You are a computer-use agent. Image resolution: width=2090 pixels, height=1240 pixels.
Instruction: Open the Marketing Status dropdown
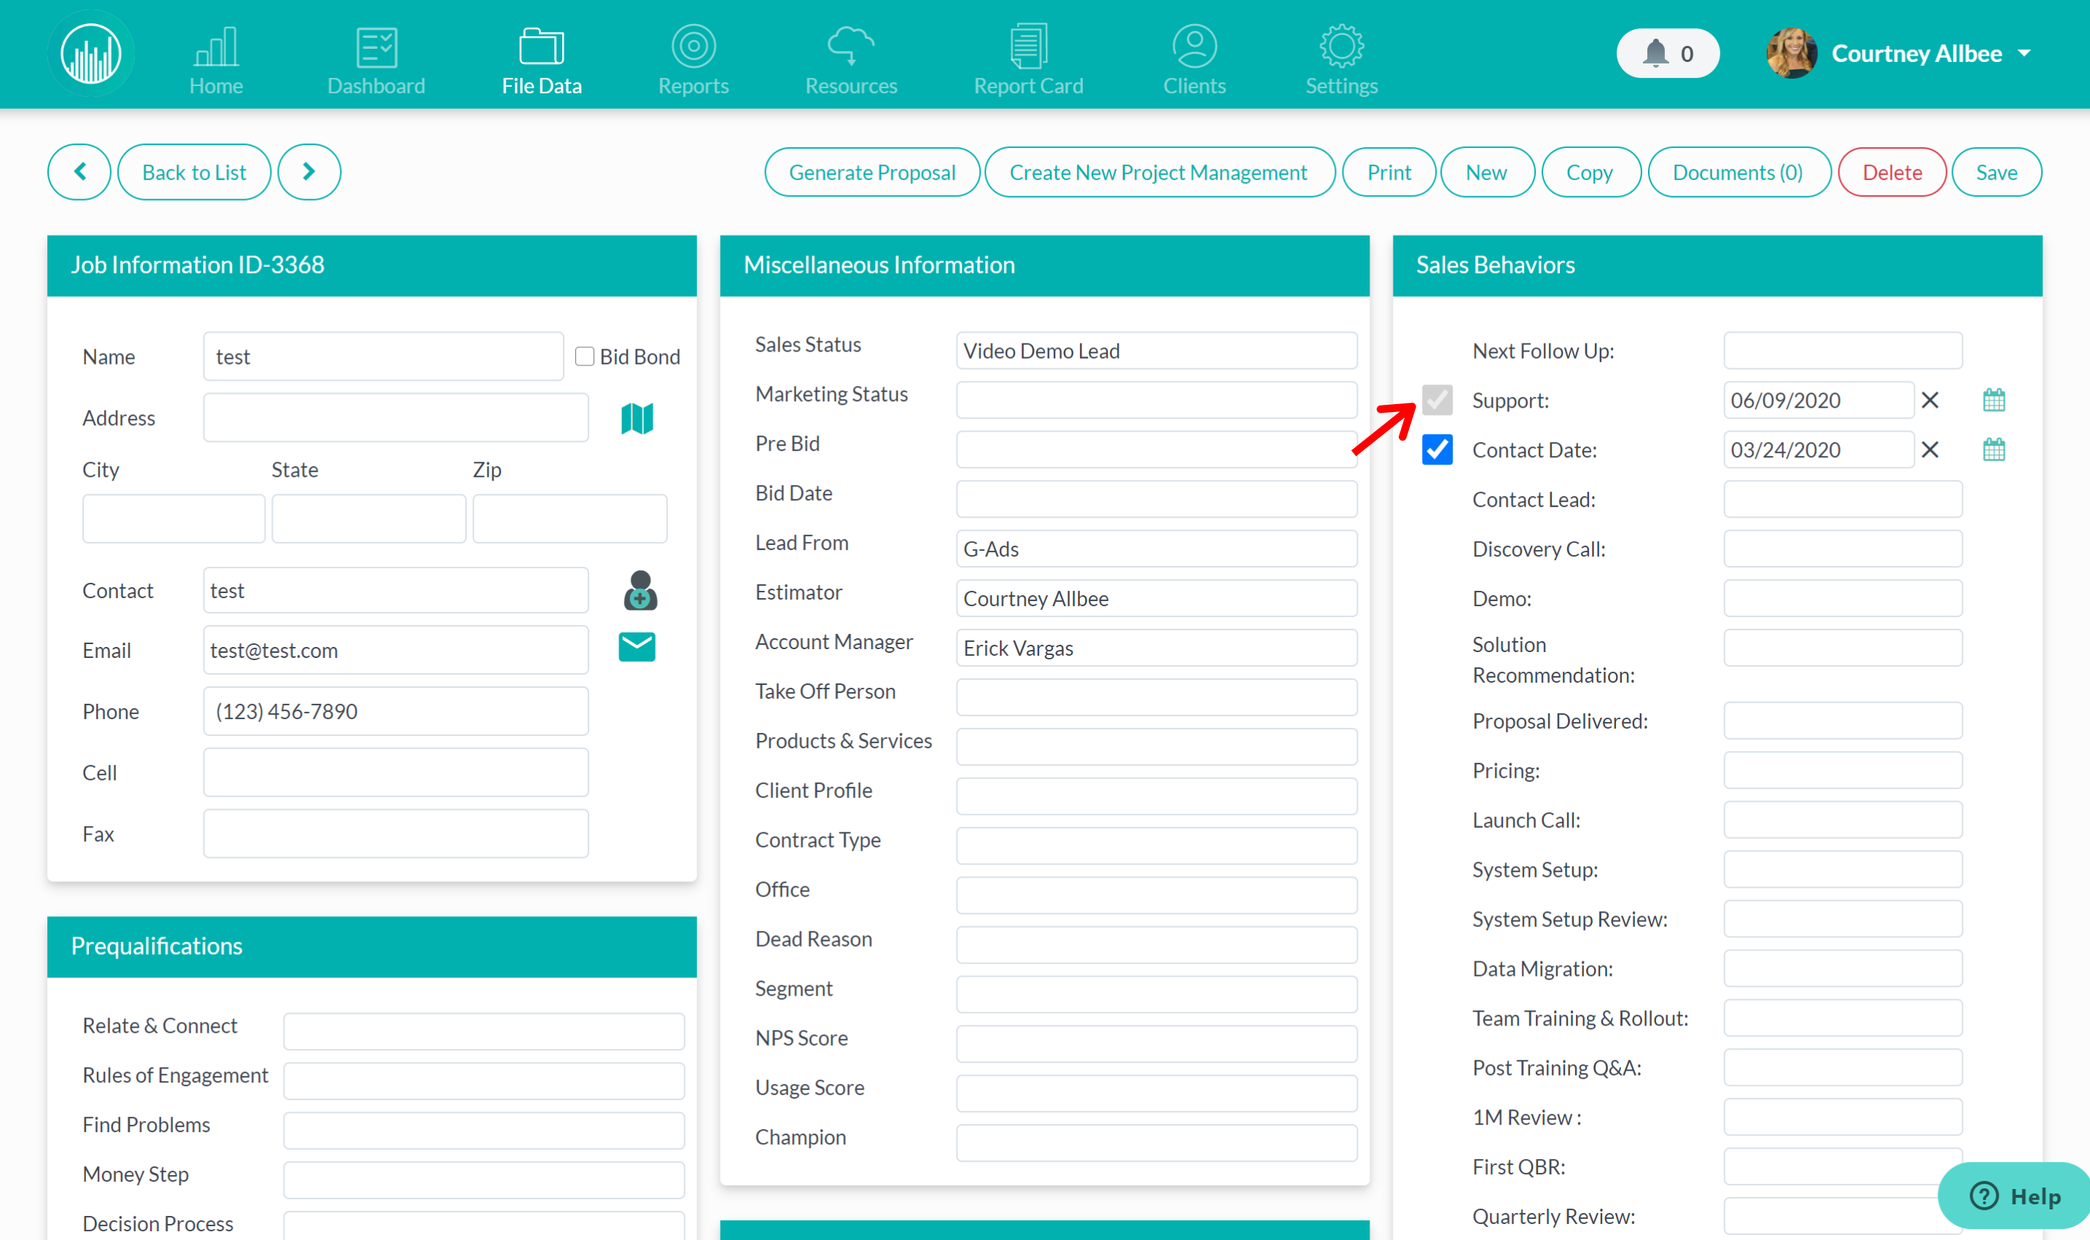(1156, 400)
